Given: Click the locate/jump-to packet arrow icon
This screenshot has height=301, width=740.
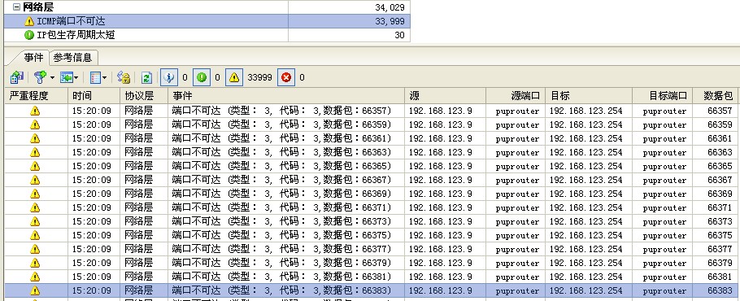Looking at the screenshot, I should point(66,77).
